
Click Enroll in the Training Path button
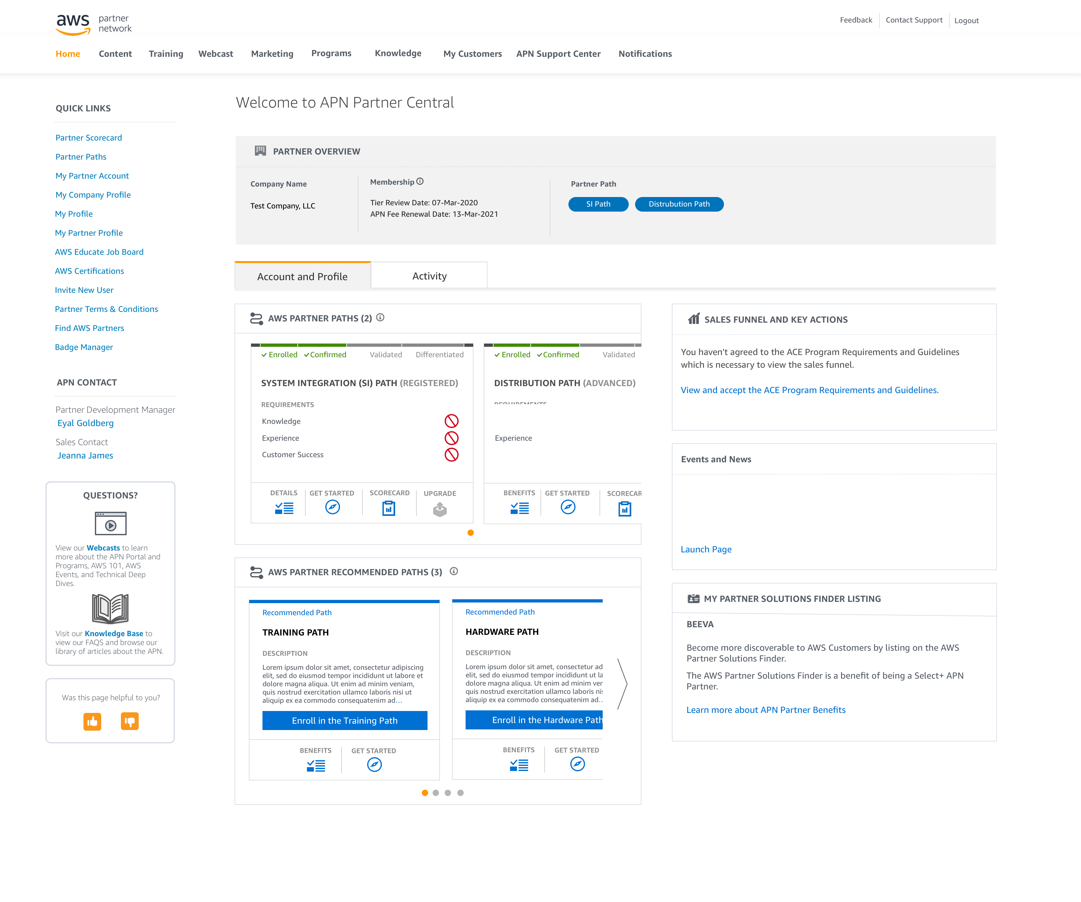point(344,721)
